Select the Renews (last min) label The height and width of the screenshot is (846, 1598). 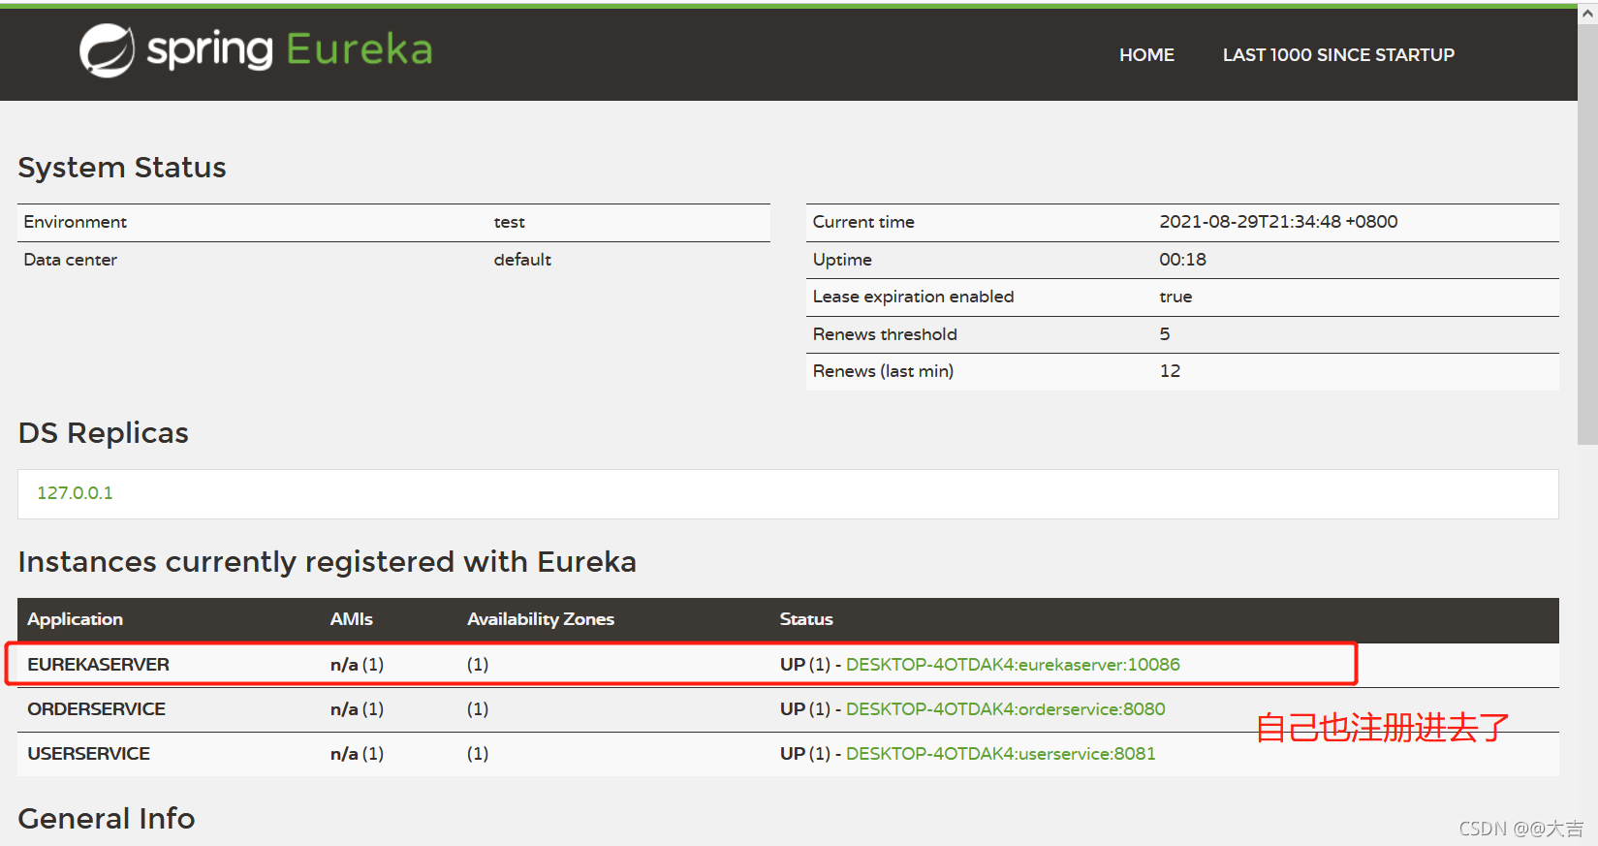pyautogui.click(x=882, y=371)
